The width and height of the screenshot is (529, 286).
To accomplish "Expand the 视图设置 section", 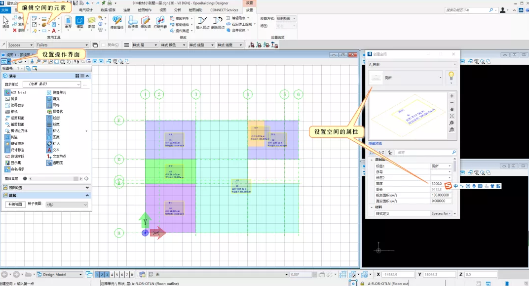I will tap(46, 187).
